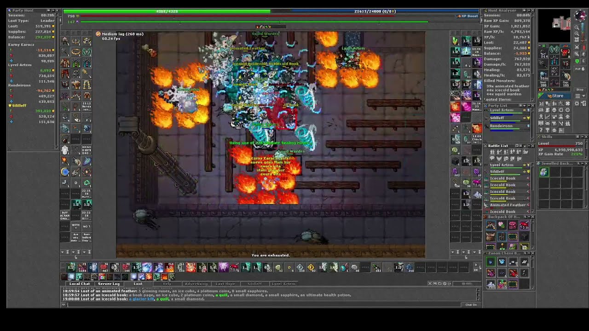Open Hunt Analyser context menu icon

[524, 10]
